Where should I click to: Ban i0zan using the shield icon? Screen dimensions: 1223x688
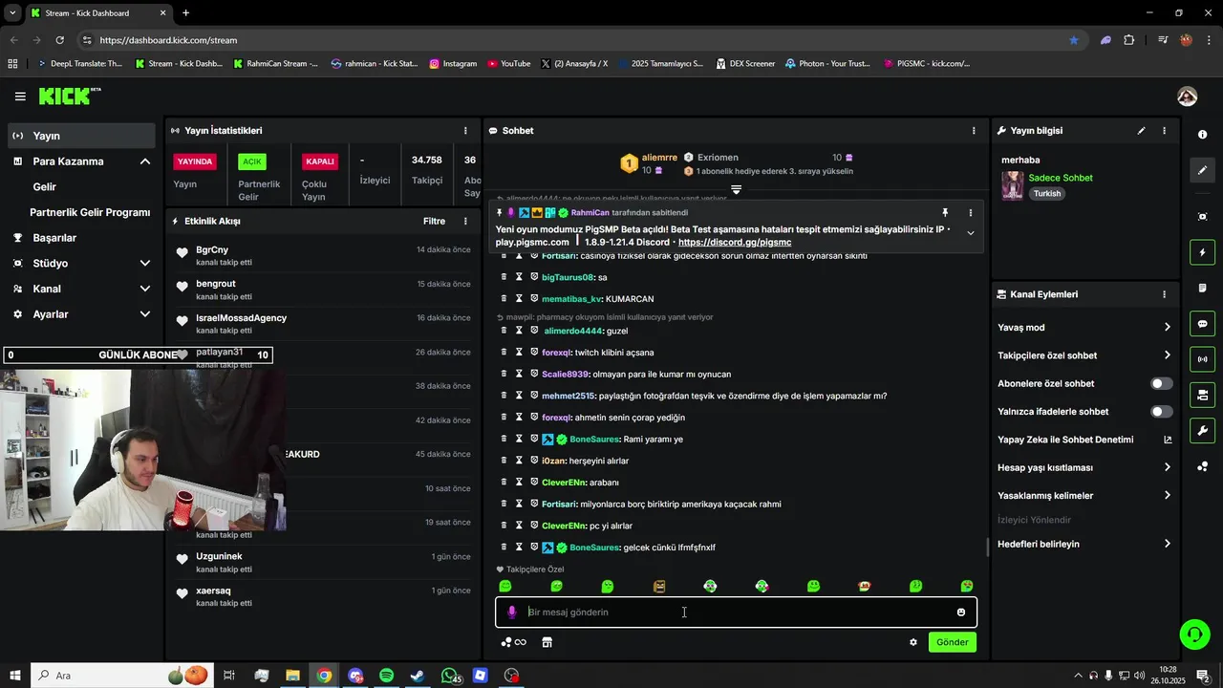click(x=534, y=461)
